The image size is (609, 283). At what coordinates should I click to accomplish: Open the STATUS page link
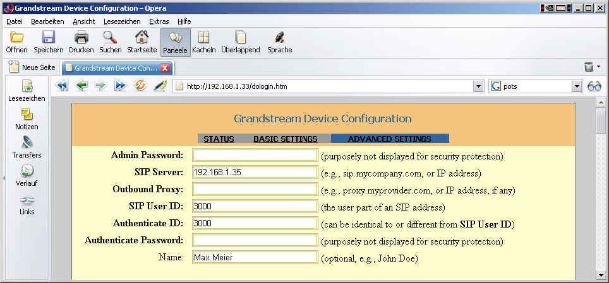click(x=219, y=139)
